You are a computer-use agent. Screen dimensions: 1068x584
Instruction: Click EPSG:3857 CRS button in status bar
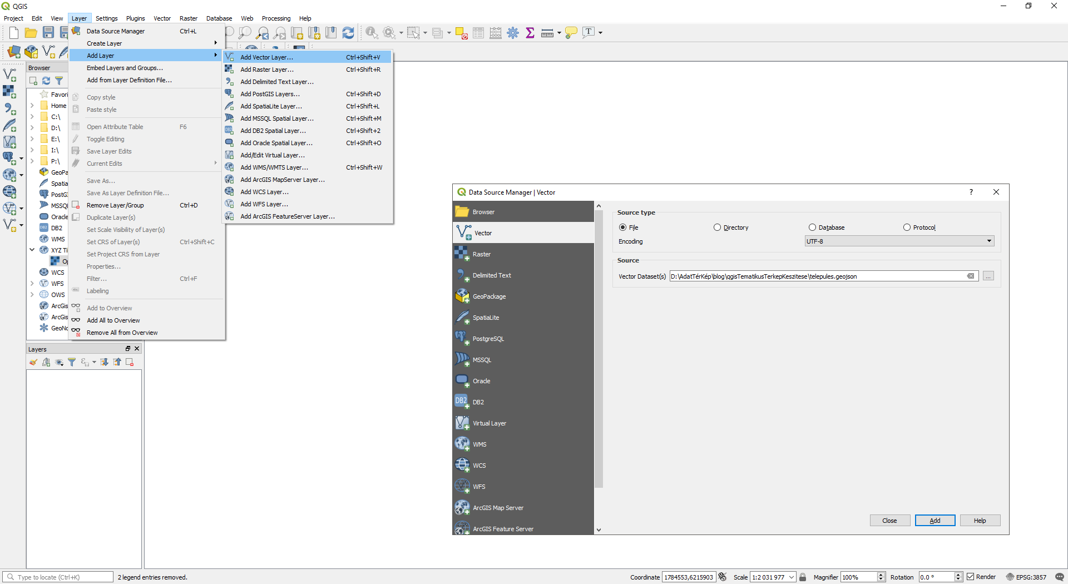pos(1026,577)
